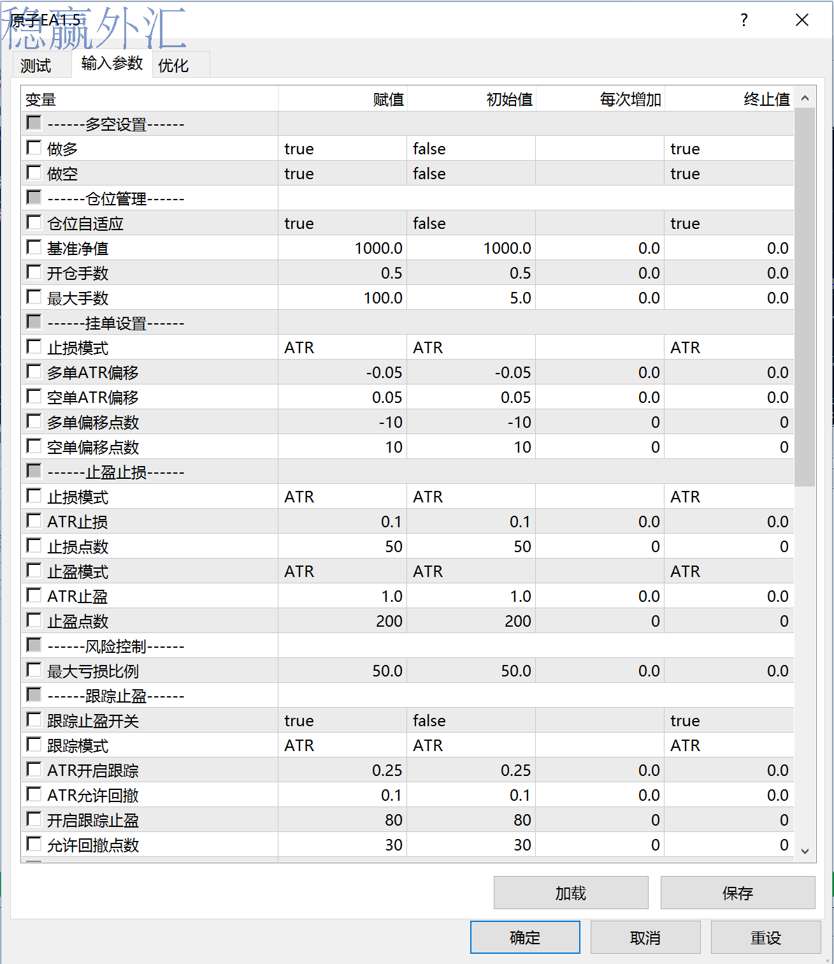Open the 止盈模式 ATR value dropdown
The height and width of the screenshot is (964, 834).
tap(343, 571)
